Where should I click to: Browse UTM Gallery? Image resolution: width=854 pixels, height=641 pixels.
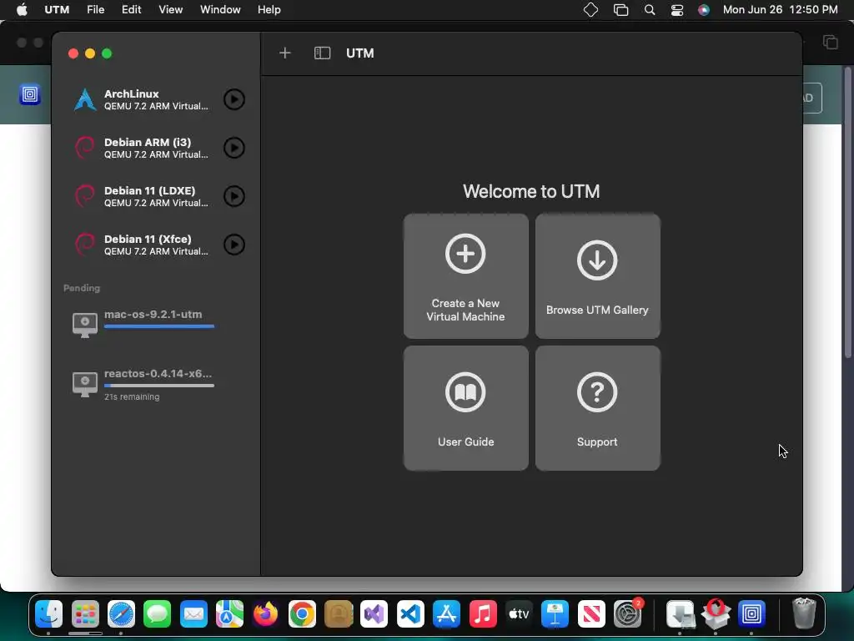[x=597, y=275]
